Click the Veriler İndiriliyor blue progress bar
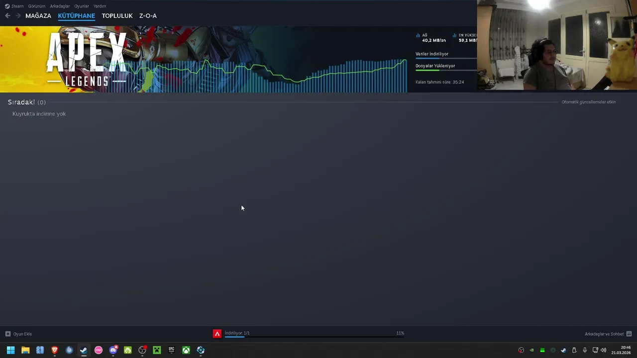The width and height of the screenshot is (637, 358). click(x=446, y=58)
